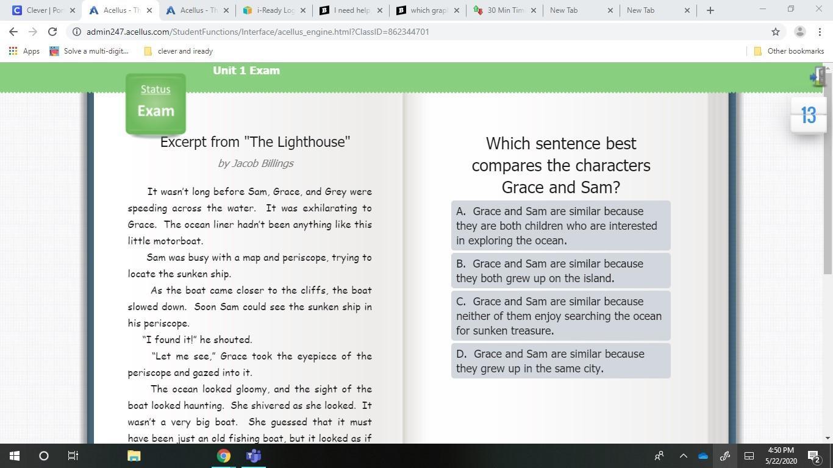Switch to Chrome on the taskbar
The image size is (833, 468).
[224, 456]
